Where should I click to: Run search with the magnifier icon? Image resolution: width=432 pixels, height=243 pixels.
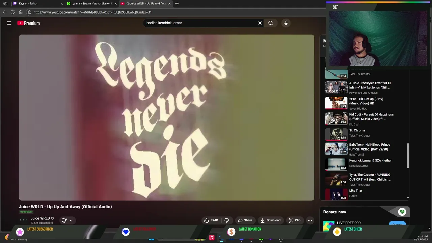pyautogui.click(x=271, y=23)
